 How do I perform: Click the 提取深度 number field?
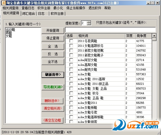[84, 23]
